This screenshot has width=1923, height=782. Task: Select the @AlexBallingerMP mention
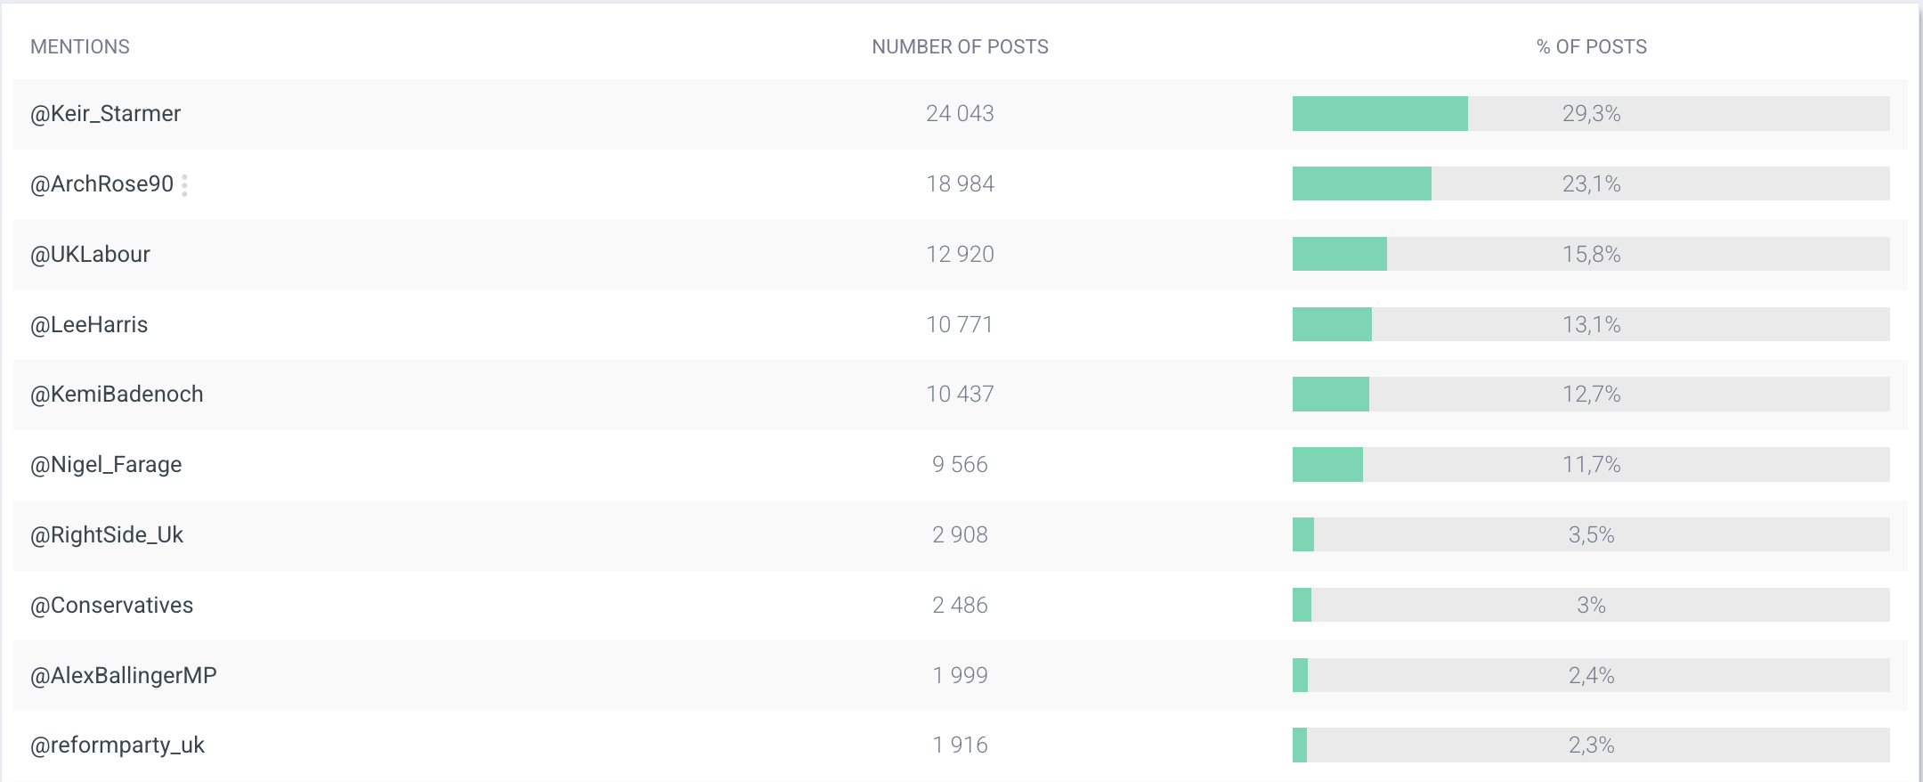(124, 676)
